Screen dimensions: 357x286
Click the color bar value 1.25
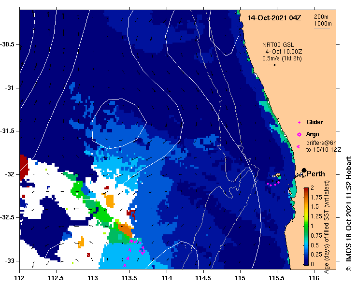coord(316,216)
